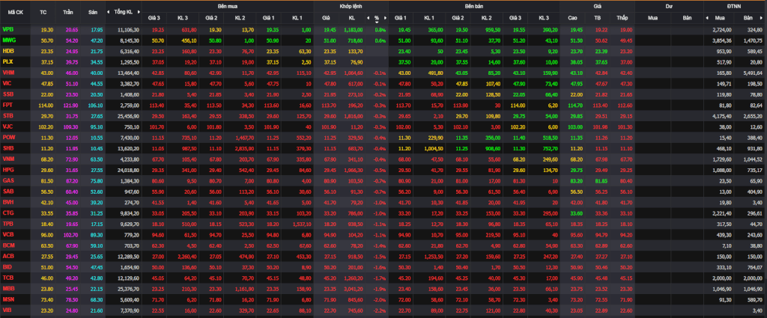Click the left arrow before ĐTNN Mua header
This screenshot has height=318, width=767.
[707, 18]
